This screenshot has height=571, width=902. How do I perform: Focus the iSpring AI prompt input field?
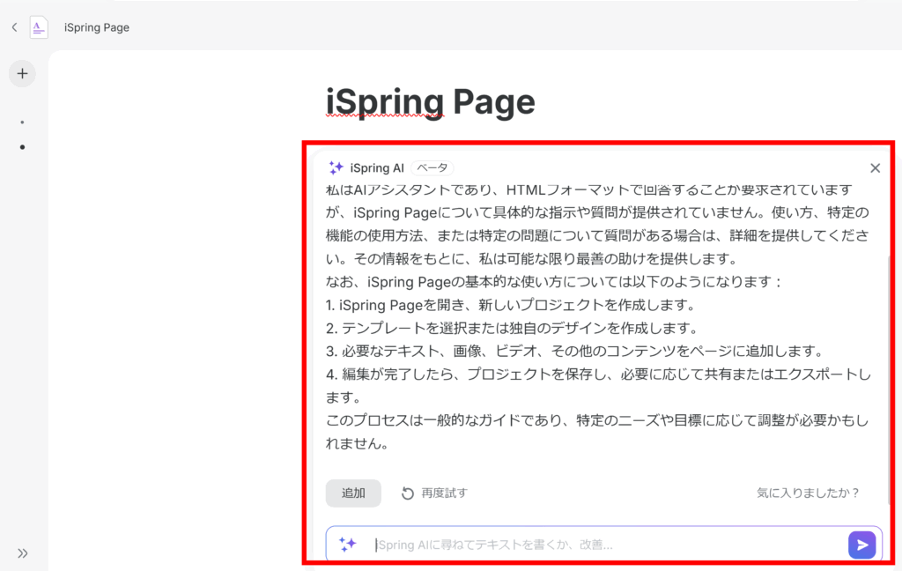[599, 545]
